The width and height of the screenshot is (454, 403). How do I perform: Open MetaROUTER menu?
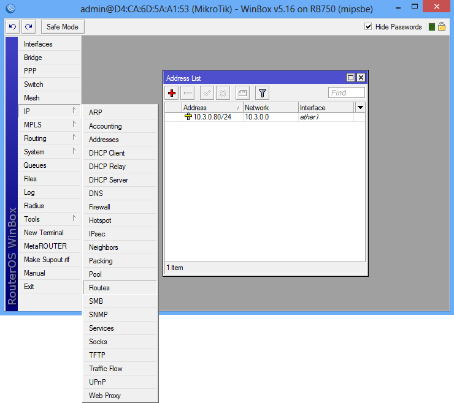50,246
